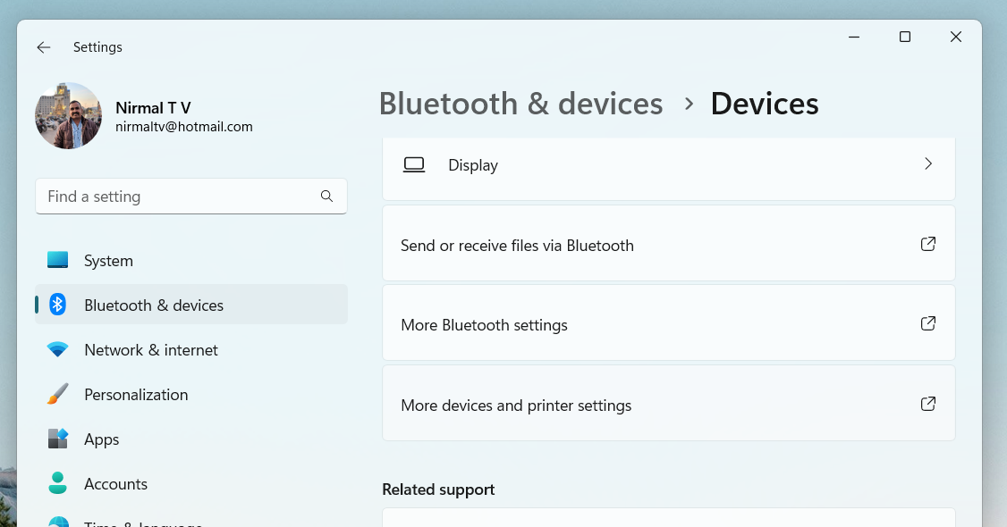This screenshot has width=1007, height=527.
Task: Select Bluetooth & devices in sidebar
Action: pos(191,305)
